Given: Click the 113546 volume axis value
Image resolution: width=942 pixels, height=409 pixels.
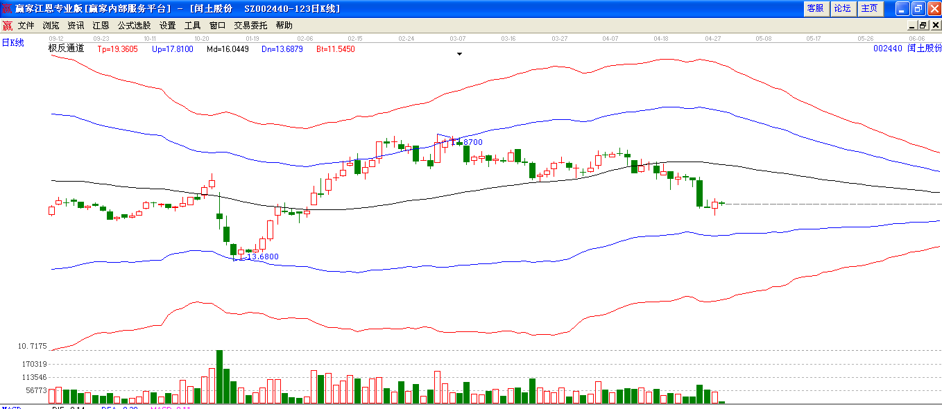Looking at the screenshot, I should tap(34, 378).
